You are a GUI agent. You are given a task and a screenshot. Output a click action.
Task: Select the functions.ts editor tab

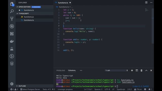coord(63,3)
